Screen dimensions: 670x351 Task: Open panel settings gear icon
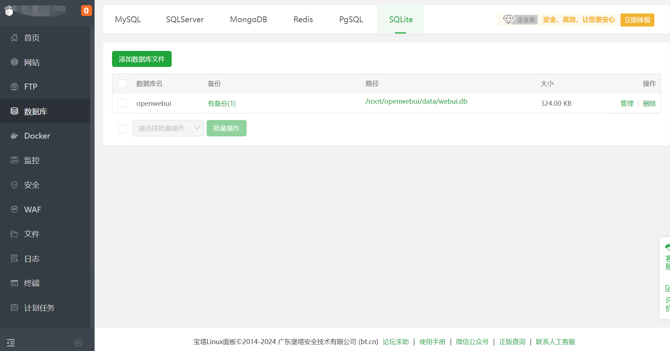click(x=78, y=343)
